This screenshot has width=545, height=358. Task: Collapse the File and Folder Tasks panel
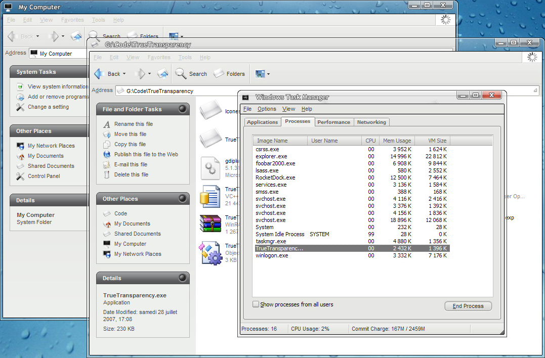point(182,109)
